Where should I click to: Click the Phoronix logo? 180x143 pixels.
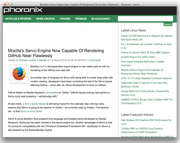pos(23,10)
